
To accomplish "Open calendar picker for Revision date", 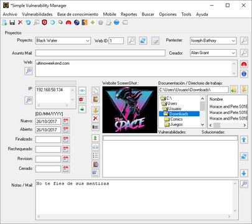I will [66, 159].
